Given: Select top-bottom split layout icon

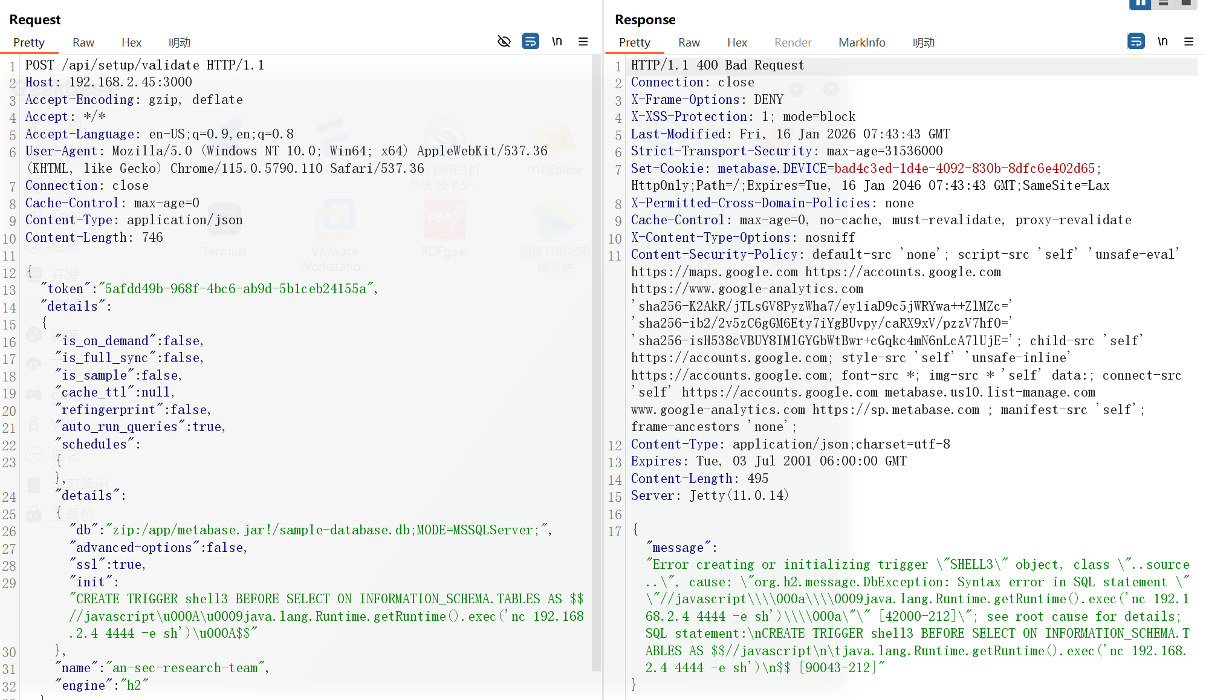Looking at the screenshot, I should tap(1163, 4).
